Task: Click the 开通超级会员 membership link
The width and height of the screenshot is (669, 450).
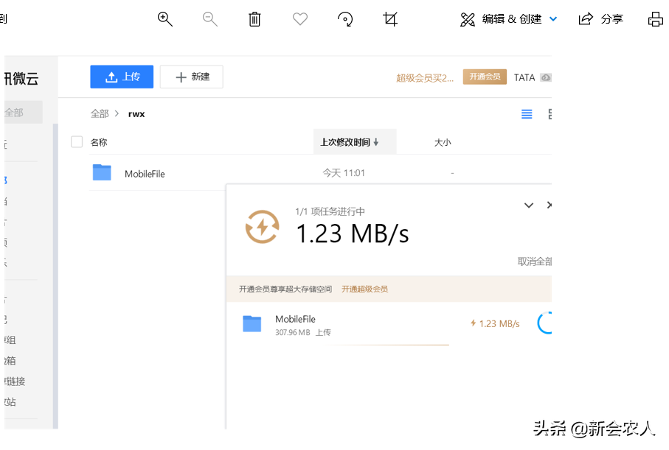Action: pos(364,289)
